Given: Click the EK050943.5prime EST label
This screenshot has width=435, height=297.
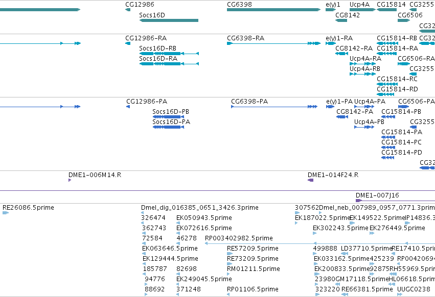Looking at the screenshot, I should (x=204, y=218).
